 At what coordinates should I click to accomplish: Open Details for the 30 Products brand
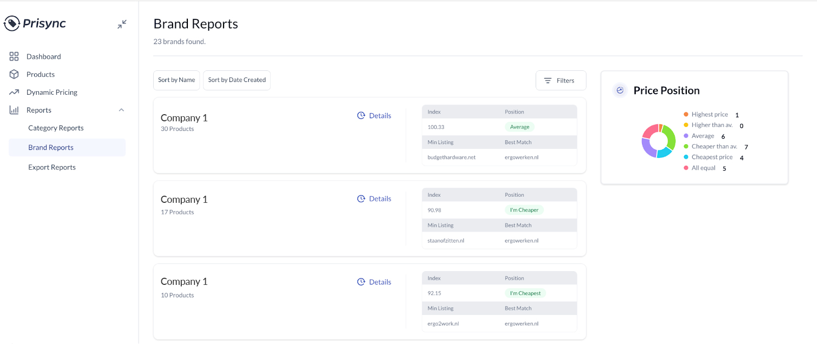(x=374, y=116)
